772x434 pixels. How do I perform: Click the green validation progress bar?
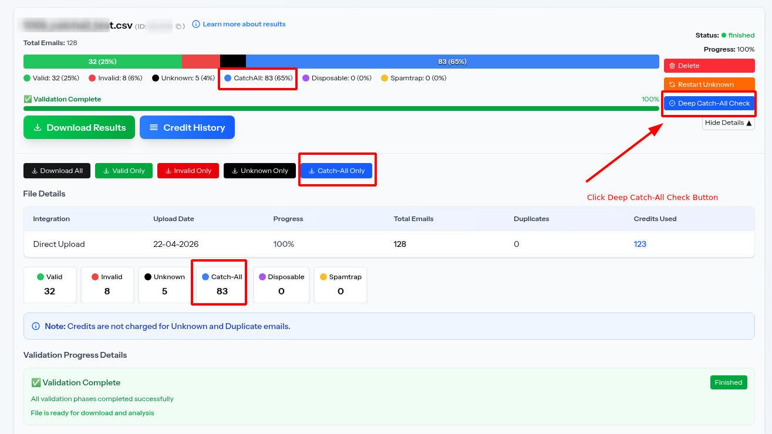click(341, 108)
